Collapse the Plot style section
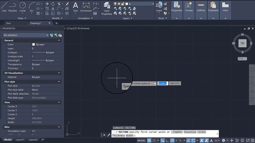 pos(59,82)
